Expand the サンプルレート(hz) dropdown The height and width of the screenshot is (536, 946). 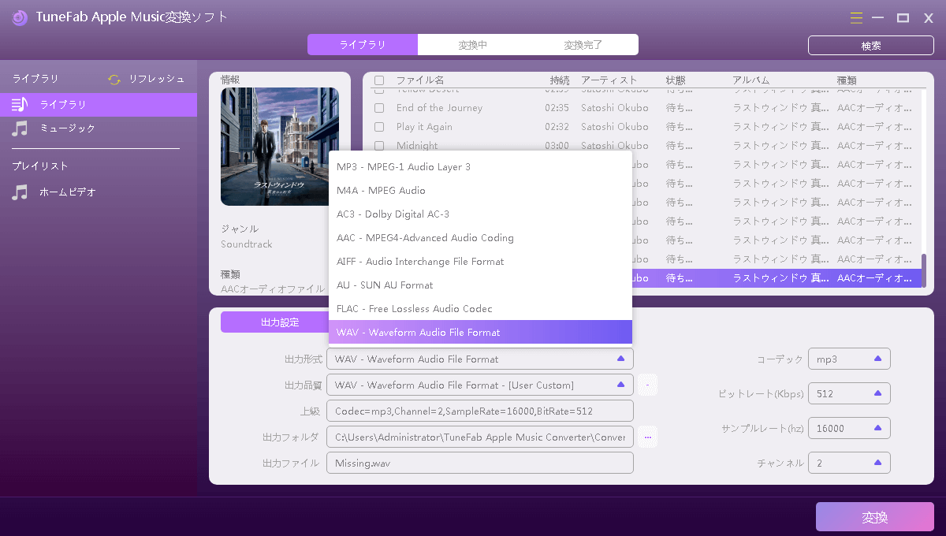pos(849,428)
